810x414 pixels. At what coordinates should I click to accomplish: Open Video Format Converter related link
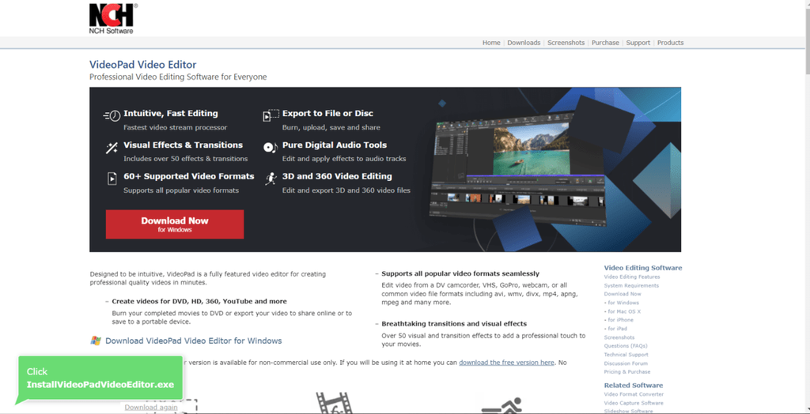[634, 394]
